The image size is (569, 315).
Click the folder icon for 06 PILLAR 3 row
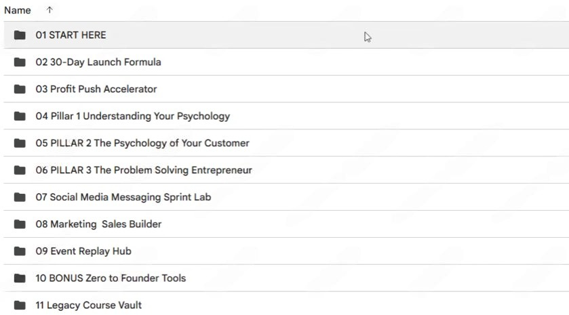pos(20,170)
